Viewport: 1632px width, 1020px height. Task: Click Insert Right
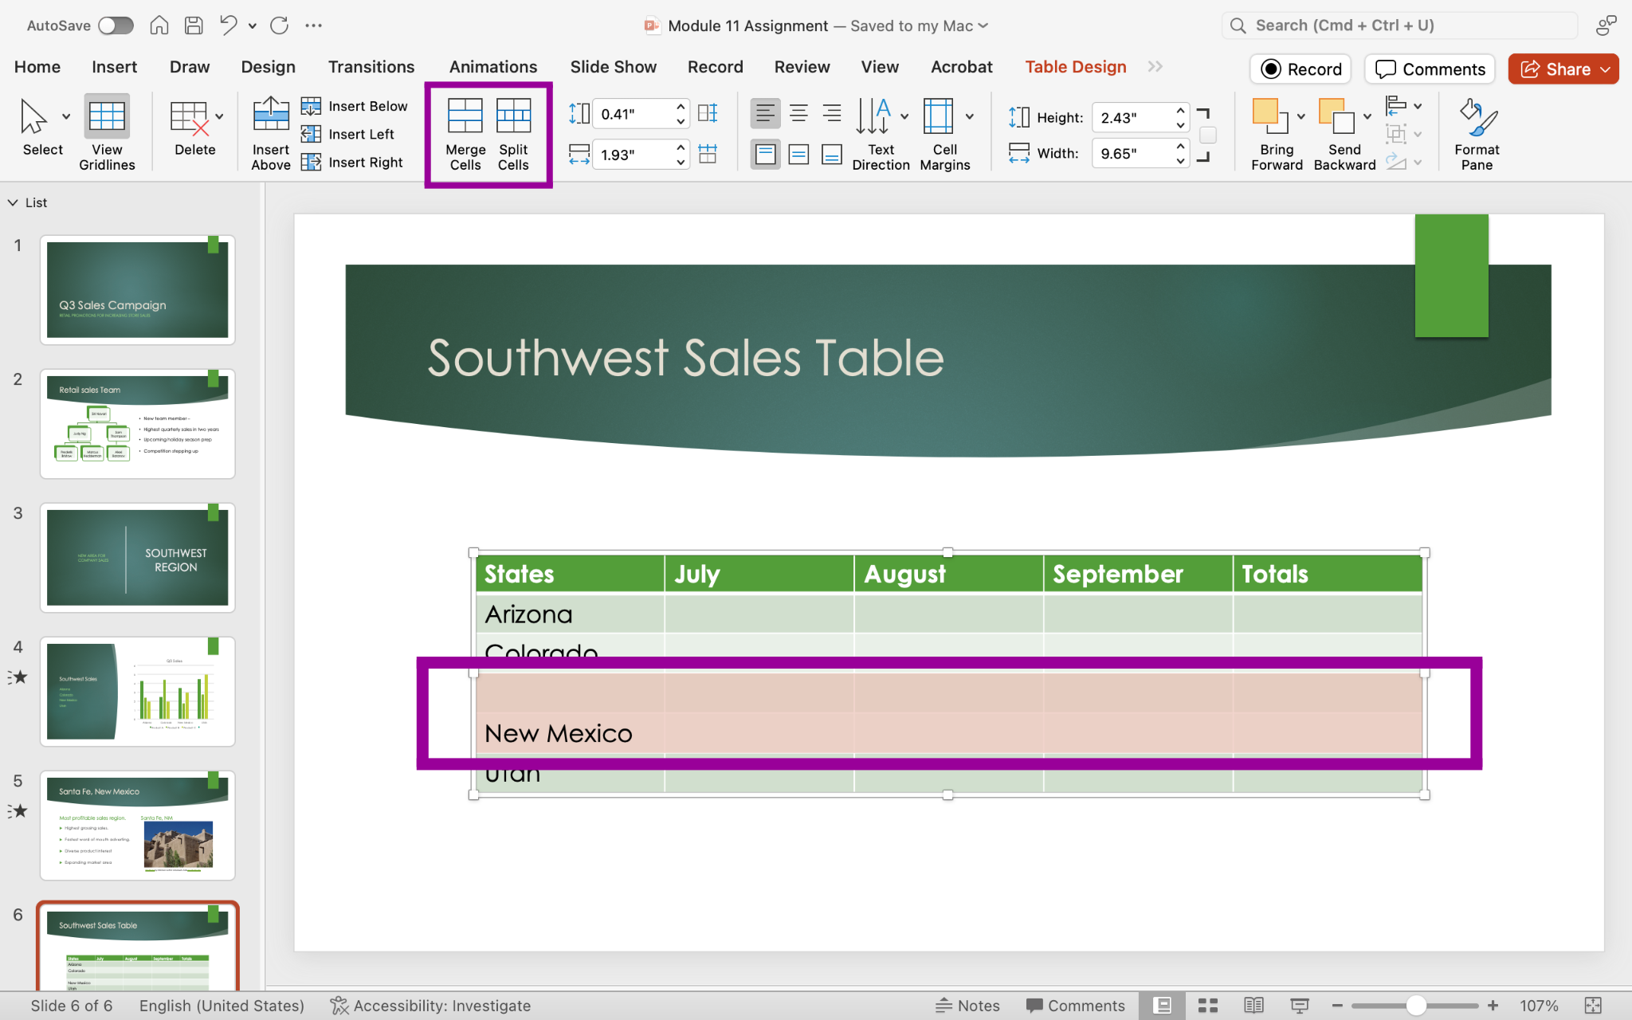point(352,162)
